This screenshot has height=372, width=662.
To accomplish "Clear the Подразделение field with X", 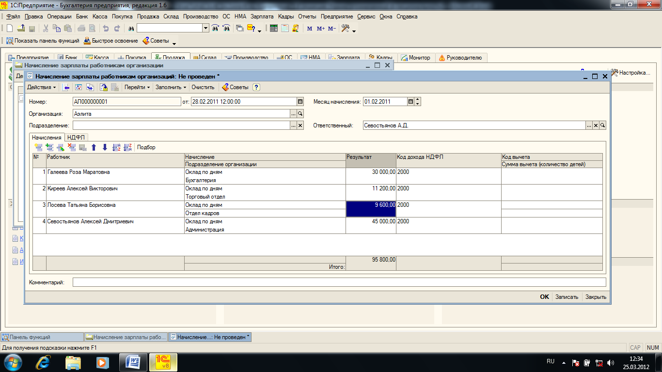I will pos(300,125).
